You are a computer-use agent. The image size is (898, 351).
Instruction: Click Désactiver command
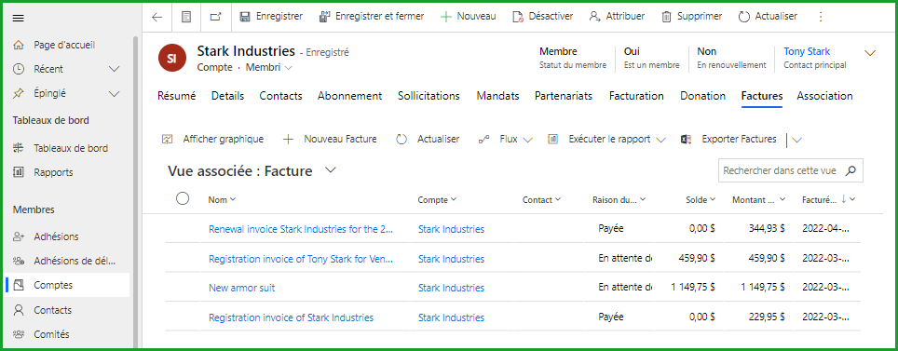coord(542,16)
